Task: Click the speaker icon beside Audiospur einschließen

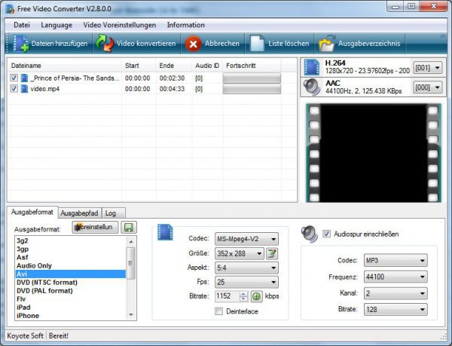Action: (x=310, y=234)
